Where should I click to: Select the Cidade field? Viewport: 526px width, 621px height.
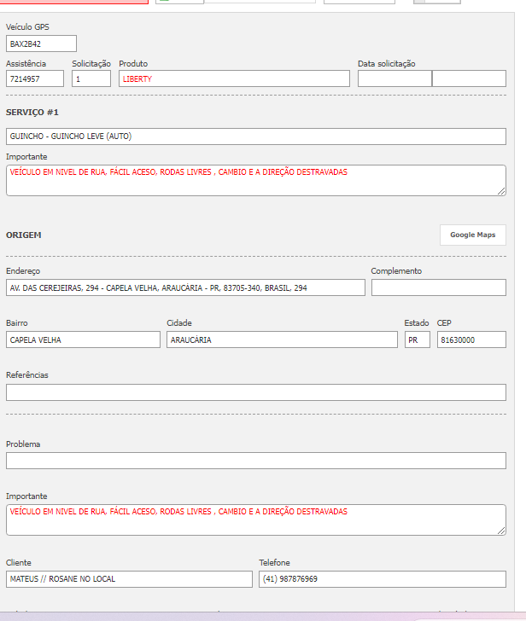coord(282,340)
